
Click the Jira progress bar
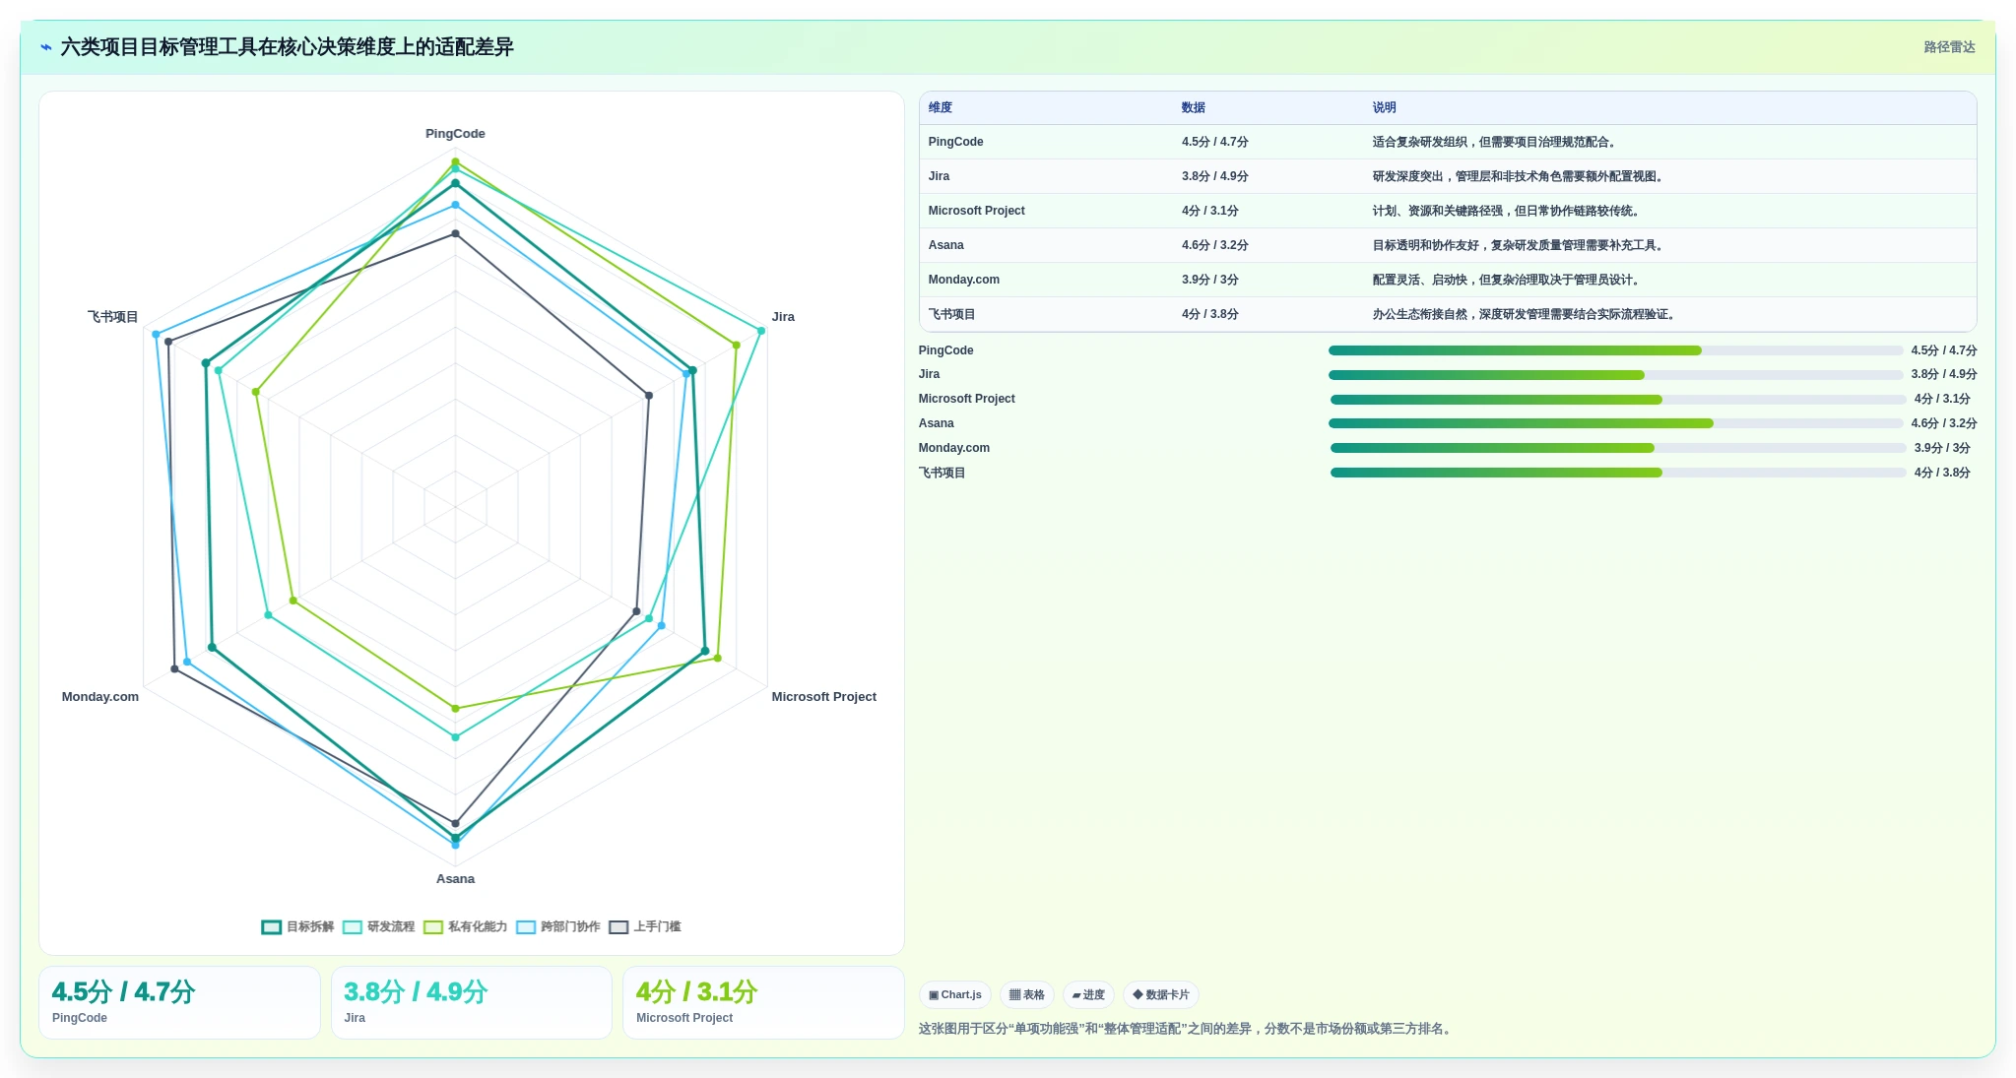1615,375
